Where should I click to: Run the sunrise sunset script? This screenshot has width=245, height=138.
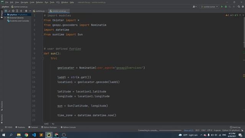coord(222,7)
